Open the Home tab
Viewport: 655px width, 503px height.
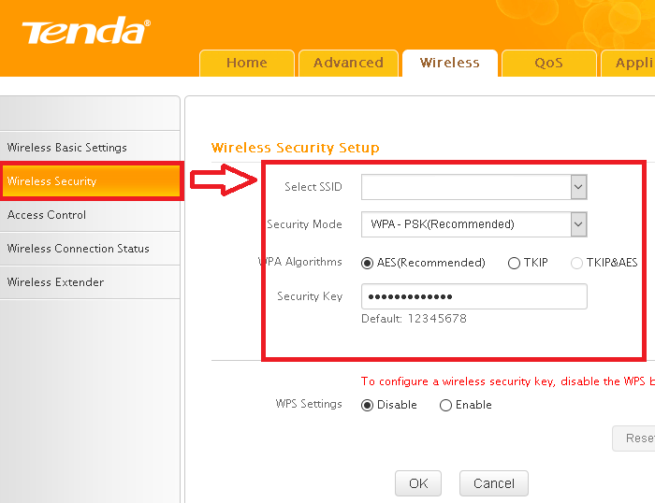pos(247,63)
